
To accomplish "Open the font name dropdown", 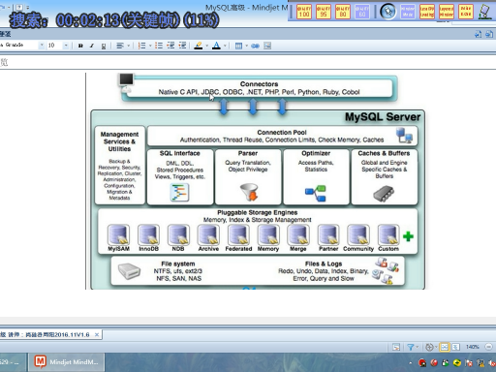I will click(x=42, y=46).
